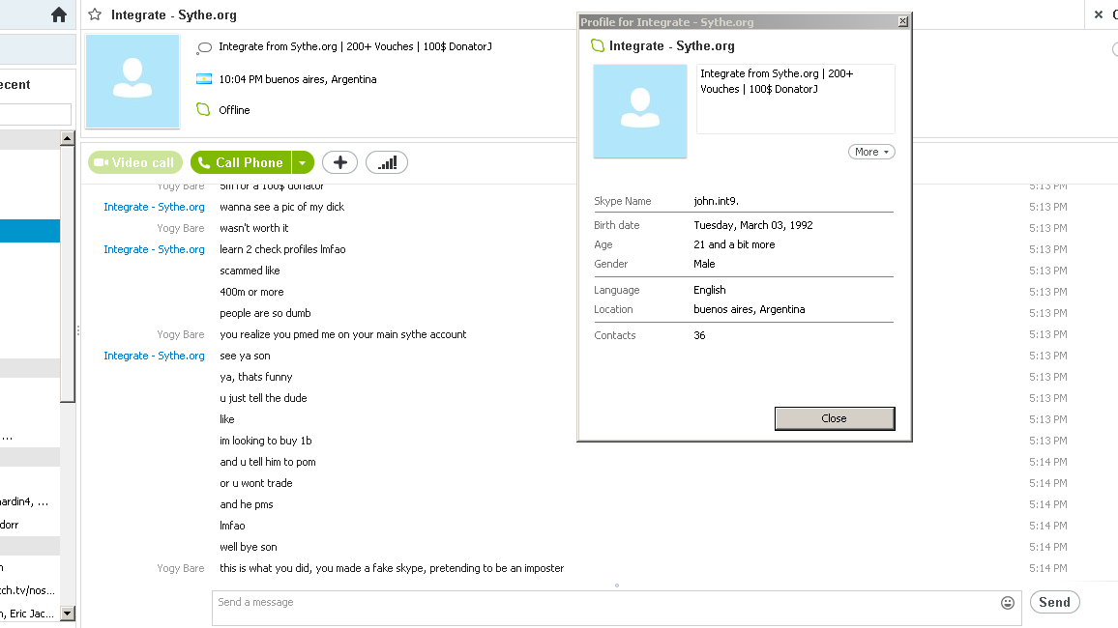Click Yogy Bare beside 'you realize you pmed'
The height and width of the screenshot is (628, 1118).
click(181, 334)
